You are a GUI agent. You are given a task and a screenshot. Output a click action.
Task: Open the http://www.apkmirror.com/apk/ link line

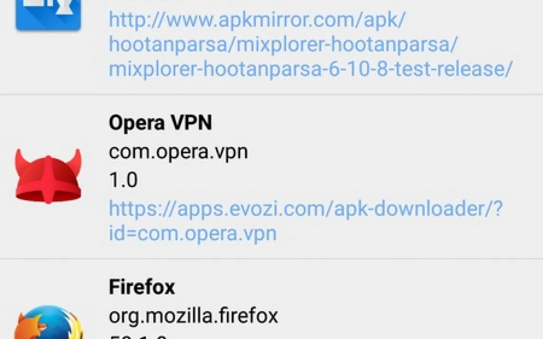[257, 19]
